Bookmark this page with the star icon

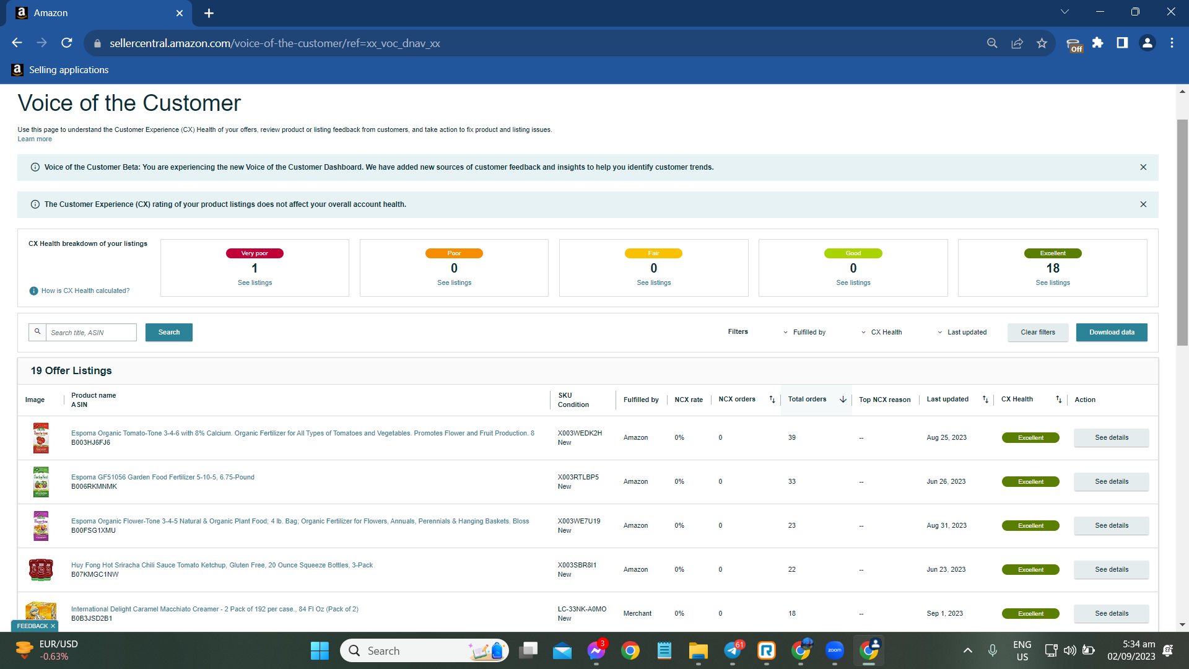tap(1042, 43)
